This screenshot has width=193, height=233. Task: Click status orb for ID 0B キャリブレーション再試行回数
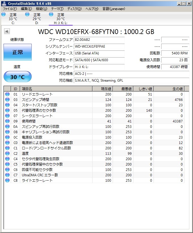pyautogui.click(x=7, y=132)
